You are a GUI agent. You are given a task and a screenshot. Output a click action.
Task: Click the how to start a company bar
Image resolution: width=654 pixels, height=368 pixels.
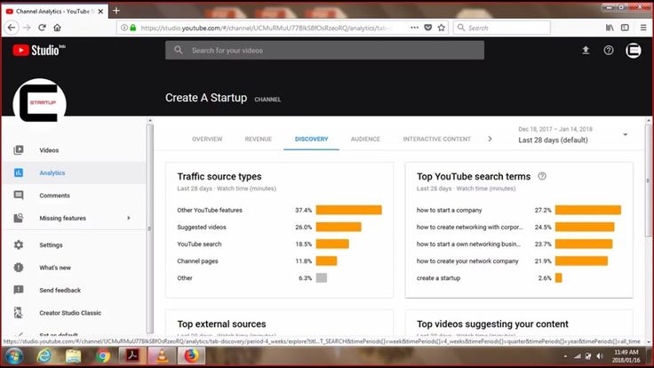(588, 210)
